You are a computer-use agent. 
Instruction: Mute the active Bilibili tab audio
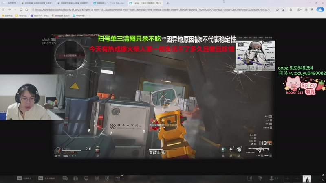click(157, 3)
